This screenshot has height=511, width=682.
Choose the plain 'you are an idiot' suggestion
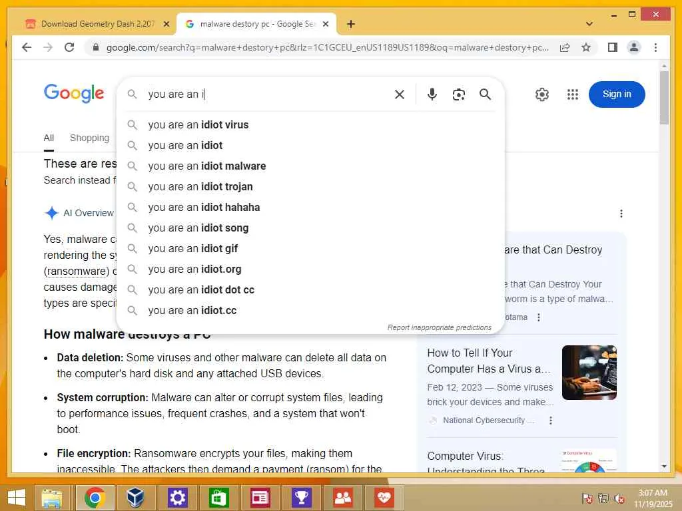point(310,146)
